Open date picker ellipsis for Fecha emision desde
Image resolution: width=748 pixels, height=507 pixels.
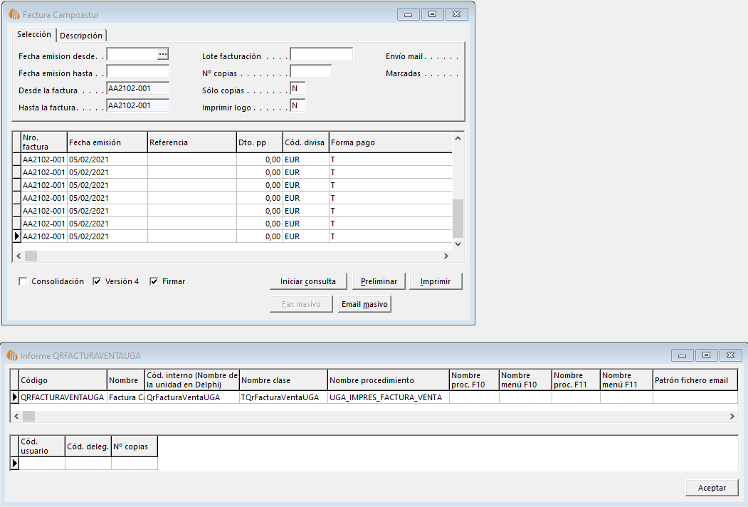[162, 54]
